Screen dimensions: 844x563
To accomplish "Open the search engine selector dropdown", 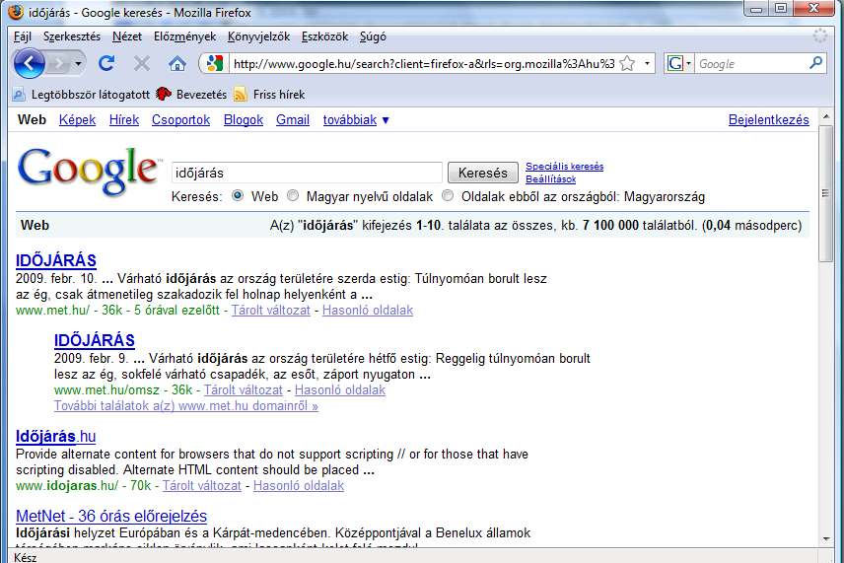I will coord(678,63).
